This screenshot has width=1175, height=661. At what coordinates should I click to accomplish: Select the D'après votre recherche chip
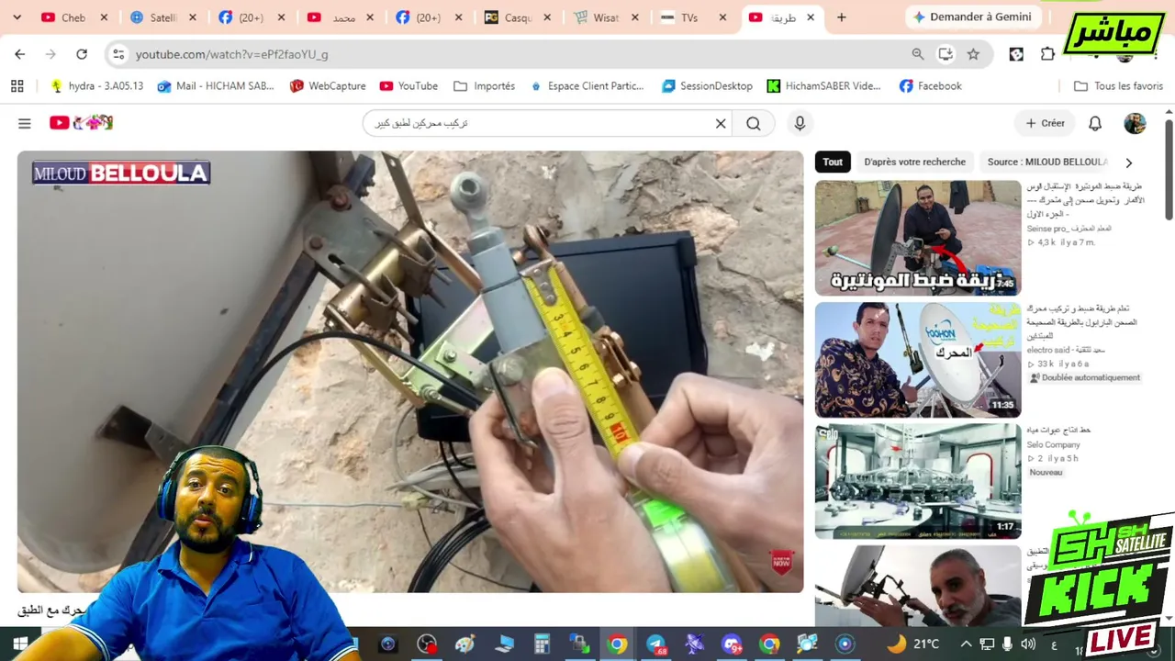click(x=914, y=162)
